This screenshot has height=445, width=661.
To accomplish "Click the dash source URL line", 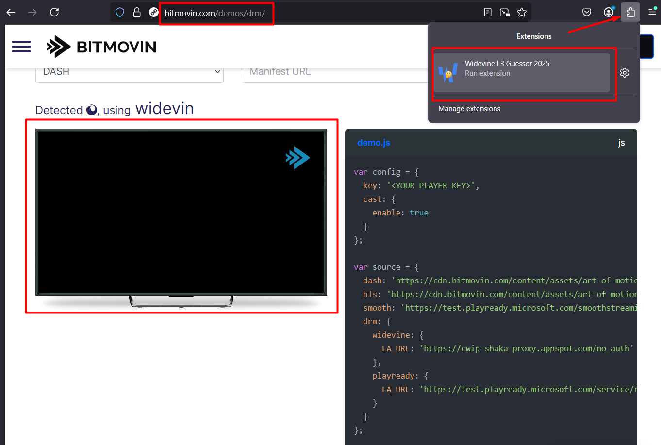I will coord(500,280).
